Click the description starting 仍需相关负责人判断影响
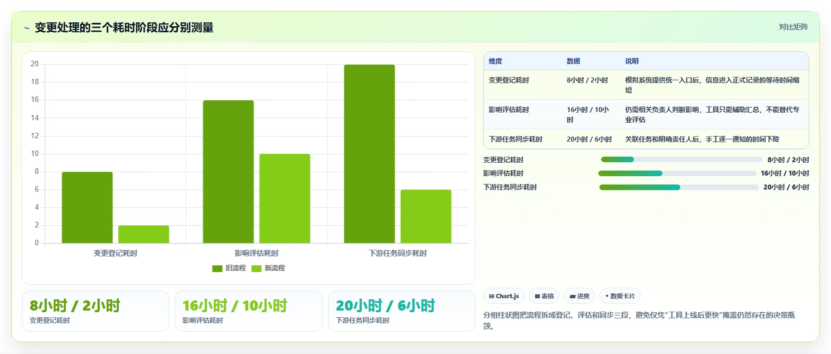The image size is (831, 354). (712, 115)
